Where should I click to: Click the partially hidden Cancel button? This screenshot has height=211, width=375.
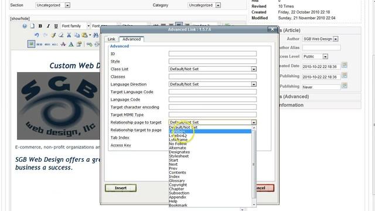click(x=265, y=188)
